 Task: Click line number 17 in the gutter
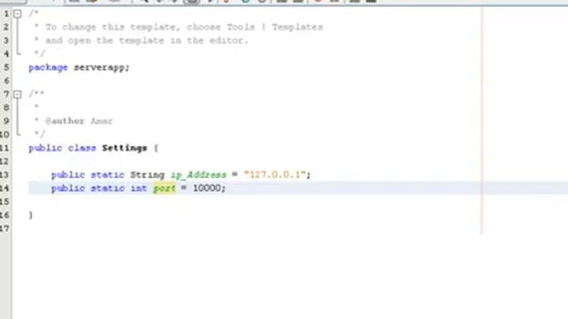(4, 229)
